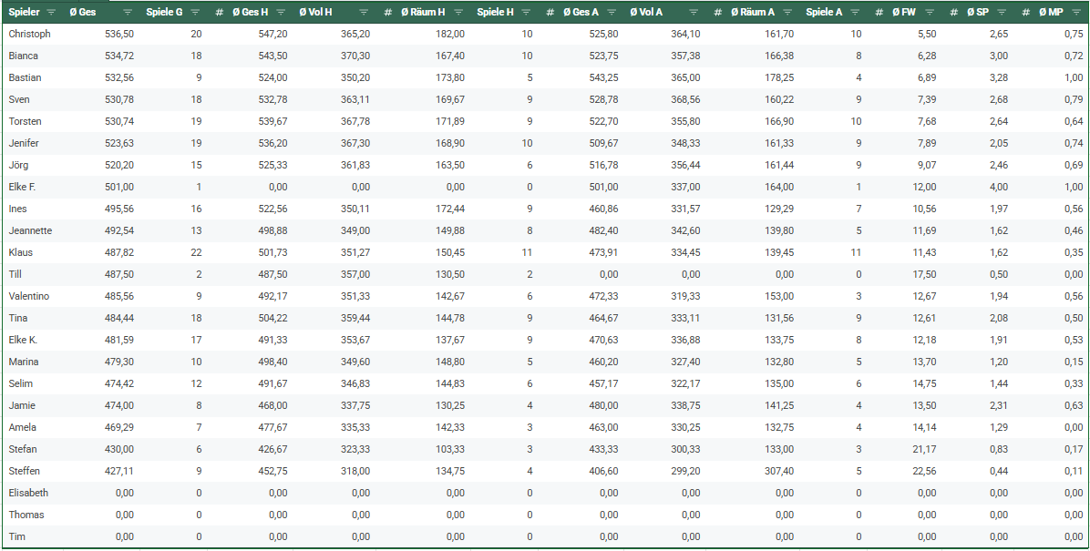This screenshot has width=1090, height=551.
Task: Select the Steffen row name cell
Action: click(24, 471)
